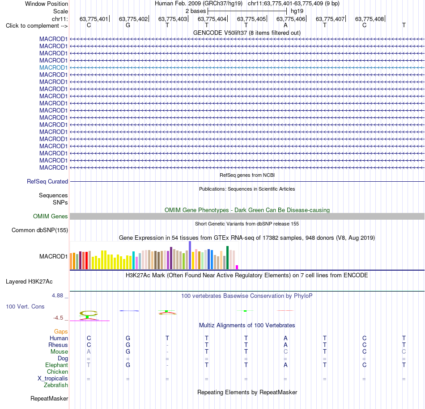Click the '2 bases' scale bar label

click(x=195, y=11)
